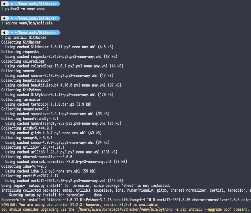Click the semver-2.13.0 wheel line
The width and height of the screenshot is (251, 213).
(x=59, y=76)
